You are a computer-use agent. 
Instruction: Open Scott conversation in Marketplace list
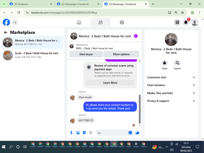click(x=32, y=55)
